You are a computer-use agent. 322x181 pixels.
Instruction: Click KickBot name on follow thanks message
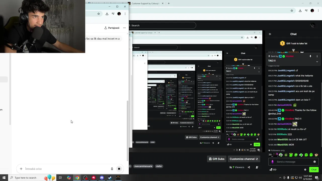pos(289,110)
